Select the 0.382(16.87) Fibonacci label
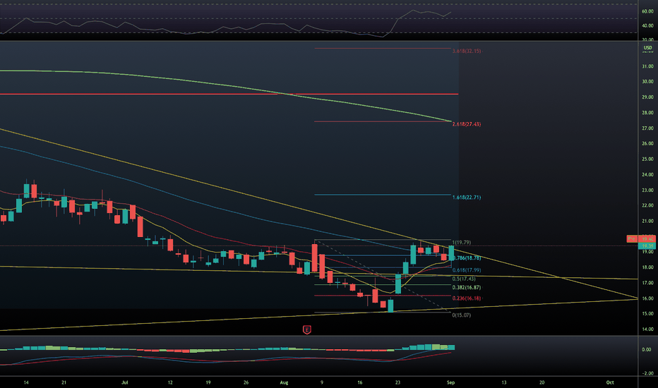Image resolution: width=658 pixels, height=388 pixels. coord(467,287)
